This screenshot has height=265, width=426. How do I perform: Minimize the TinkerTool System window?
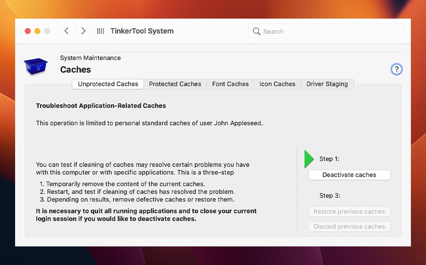pos(38,31)
